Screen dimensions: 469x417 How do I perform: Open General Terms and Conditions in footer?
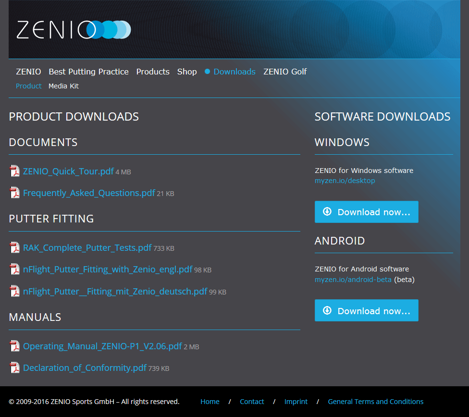(375, 402)
